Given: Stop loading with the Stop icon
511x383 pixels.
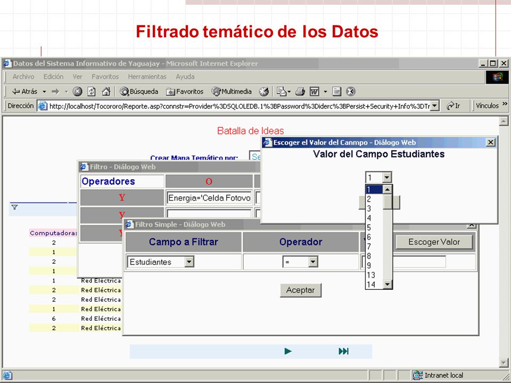Looking at the screenshot, I should click(x=77, y=91).
